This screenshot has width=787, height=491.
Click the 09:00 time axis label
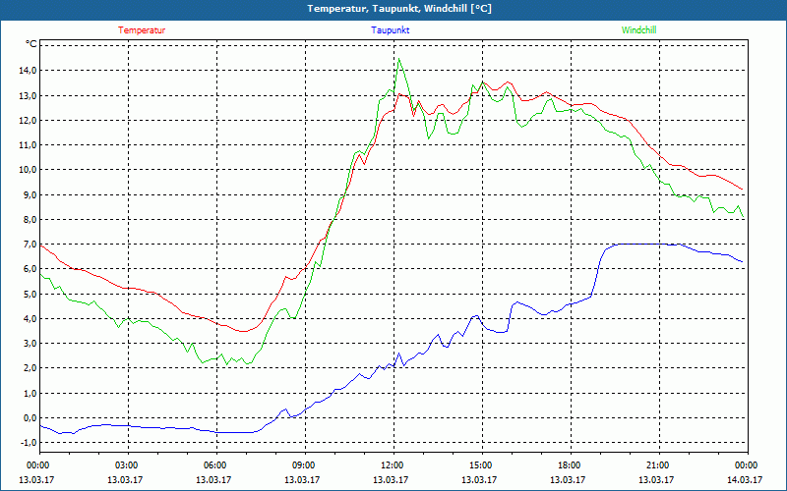coord(305,465)
